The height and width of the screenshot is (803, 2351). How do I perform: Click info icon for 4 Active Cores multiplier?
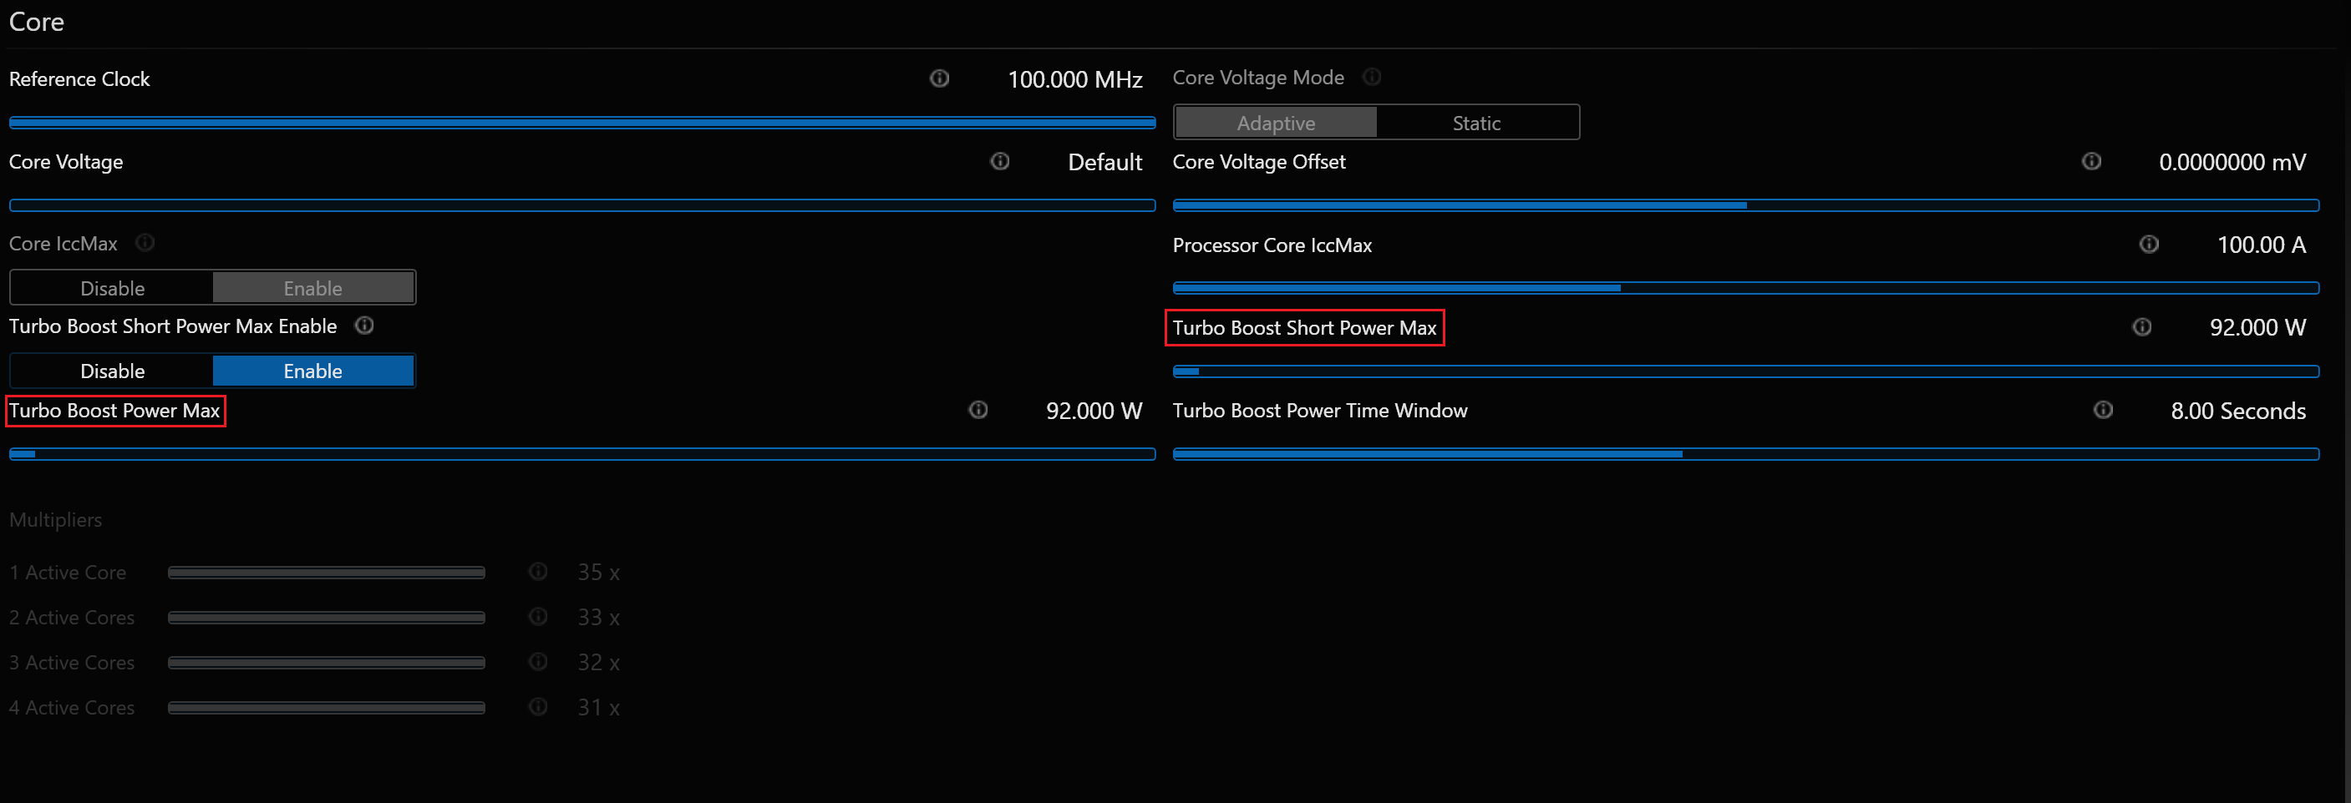click(x=539, y=706)
